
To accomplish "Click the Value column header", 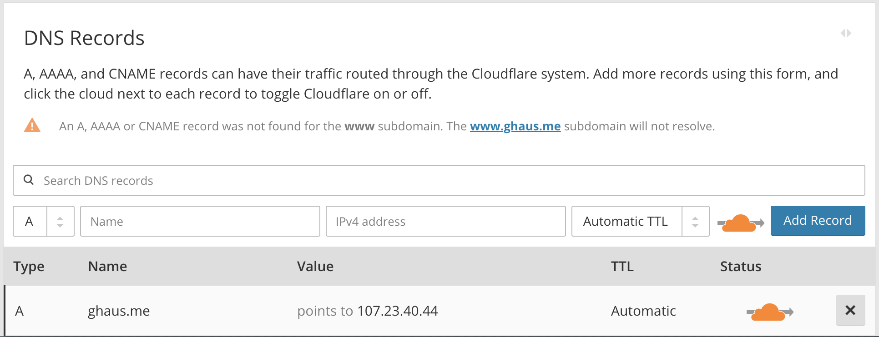I will click(x=315, y=266).
